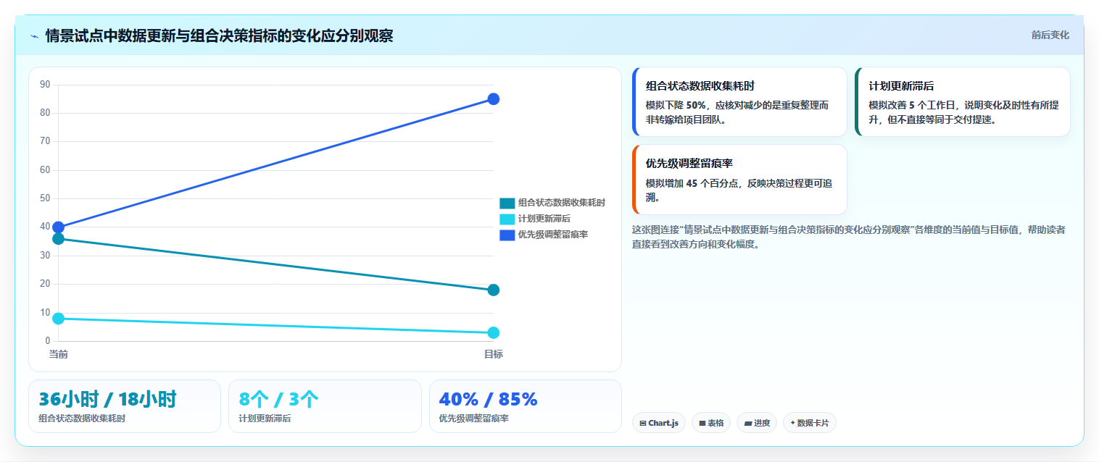Click the 计划更新滞后 legend text
Viewport: 1099px width, 462px height.
coord(544,219)
